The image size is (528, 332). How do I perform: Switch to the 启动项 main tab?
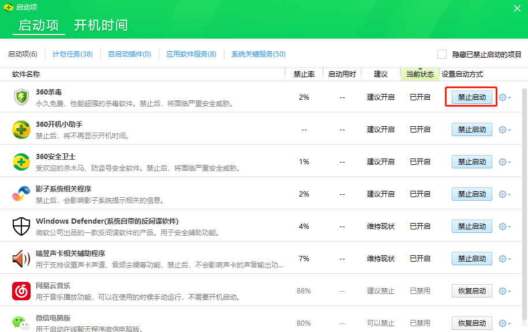(x=39, y=25)
